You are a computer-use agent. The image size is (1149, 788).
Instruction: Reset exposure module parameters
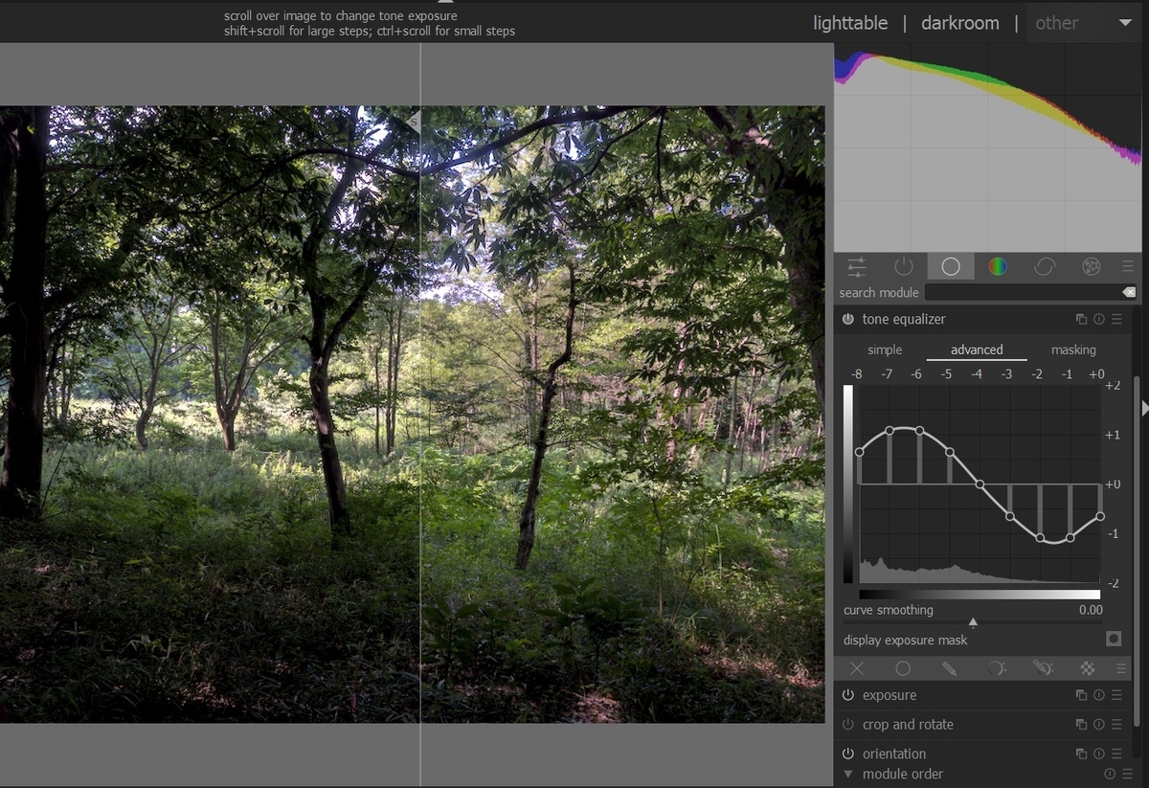point(1099,696)
